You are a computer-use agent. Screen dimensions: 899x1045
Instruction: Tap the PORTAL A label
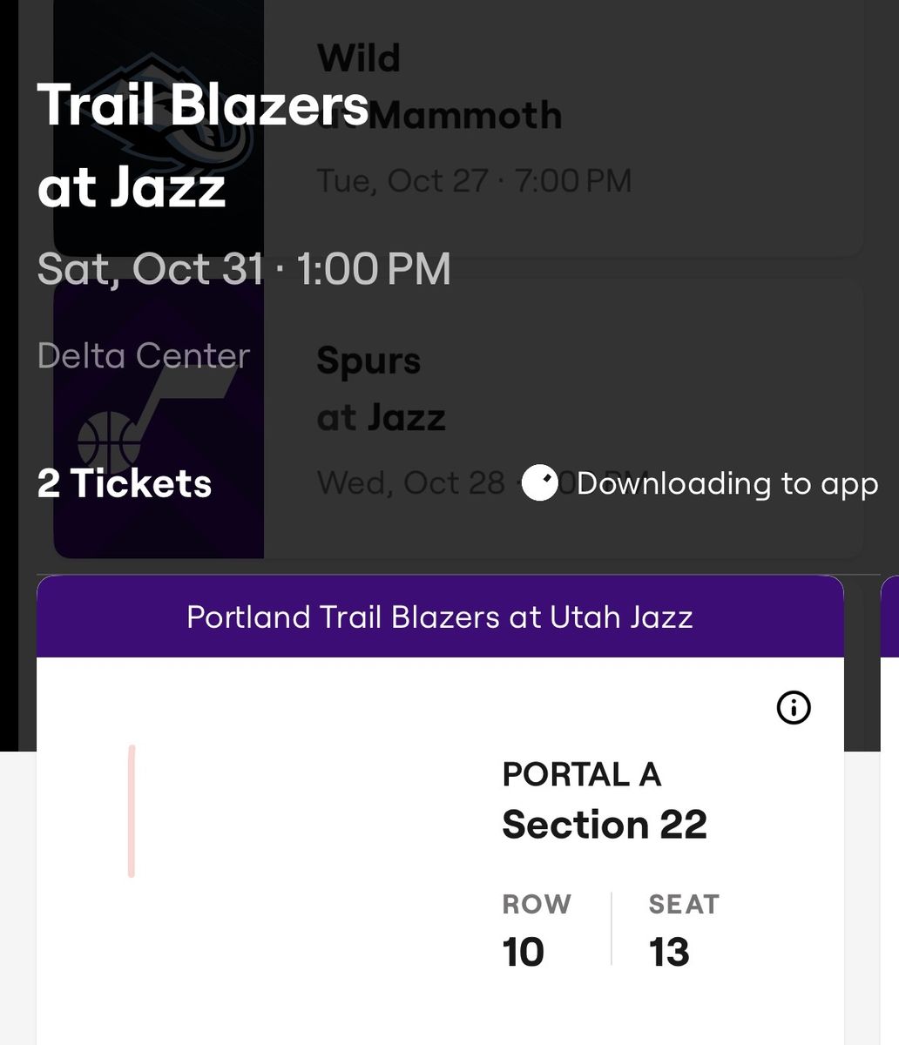[x=582, y=773]
